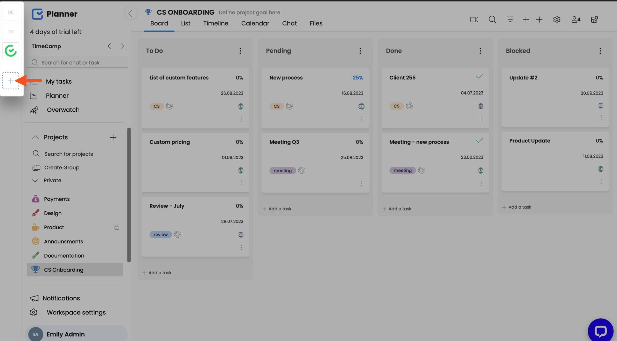Switch to the Timeline tab
This screenshot has width=617, height=341.
coord(215,23)
